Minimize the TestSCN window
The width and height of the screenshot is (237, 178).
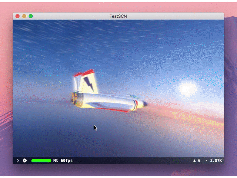24,16
